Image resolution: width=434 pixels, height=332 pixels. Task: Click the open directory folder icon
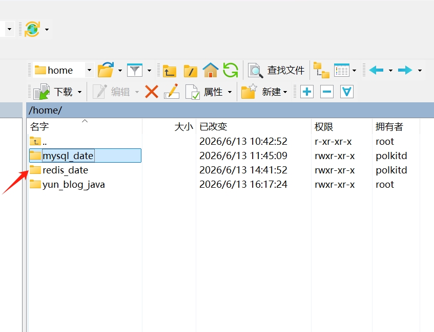pyautogui.click(x=106, y=70)
